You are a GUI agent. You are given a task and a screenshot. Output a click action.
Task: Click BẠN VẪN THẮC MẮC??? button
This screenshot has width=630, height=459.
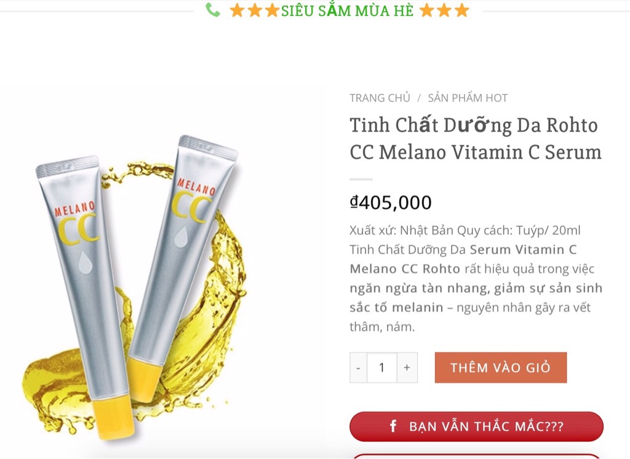click(477, 426)
